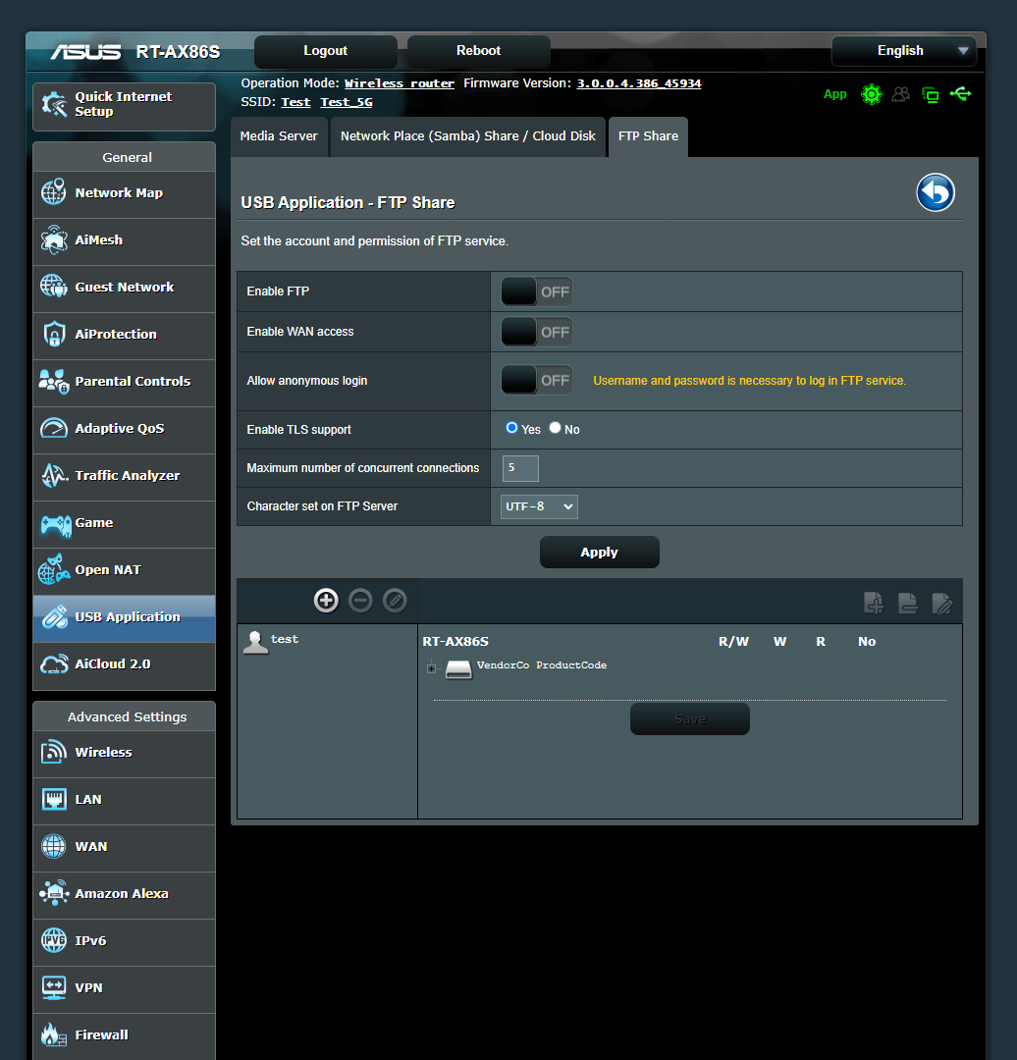1017x1060 pixels.
Task: Click the maximum concurrent connections field
Action: [x=520, y=468]
